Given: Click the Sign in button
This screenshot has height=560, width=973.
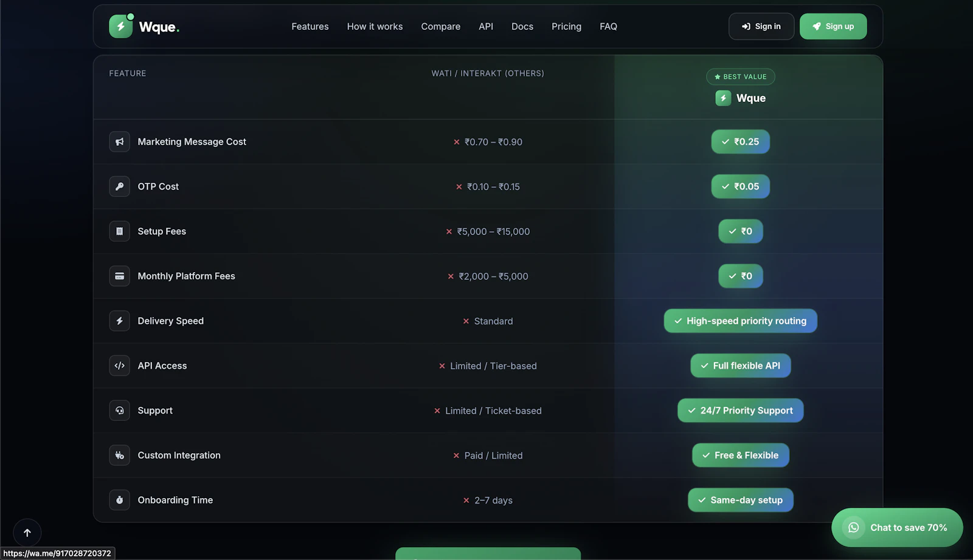Looking at the screenshot, I should point(761,26).
